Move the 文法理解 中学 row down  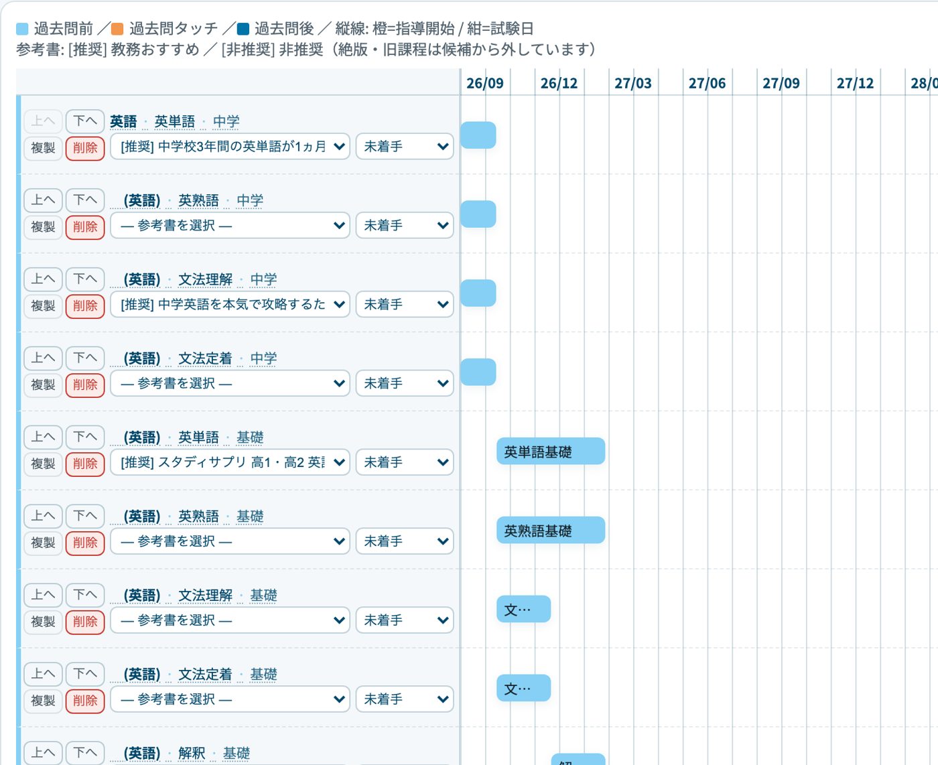click(x=85, y=279)
